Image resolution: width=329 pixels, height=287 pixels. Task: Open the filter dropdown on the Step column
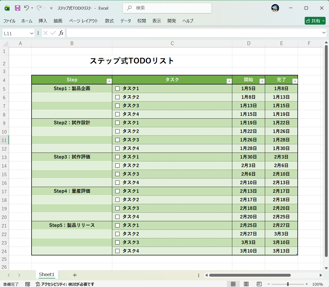coord(109,81)
